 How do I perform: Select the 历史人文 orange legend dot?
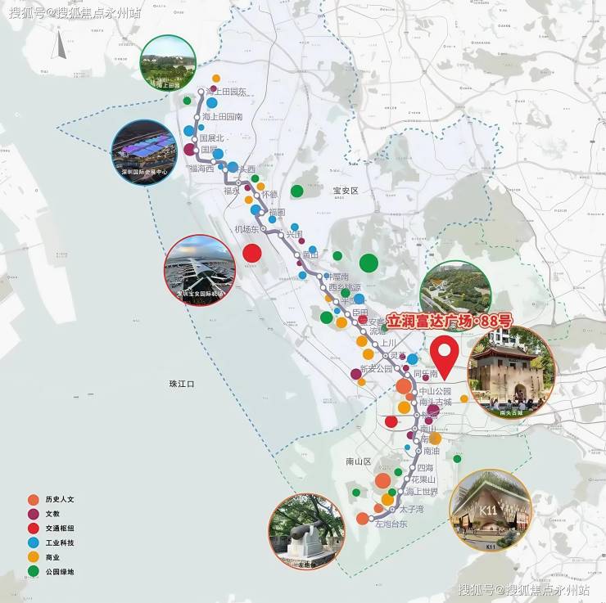point(34,499)
